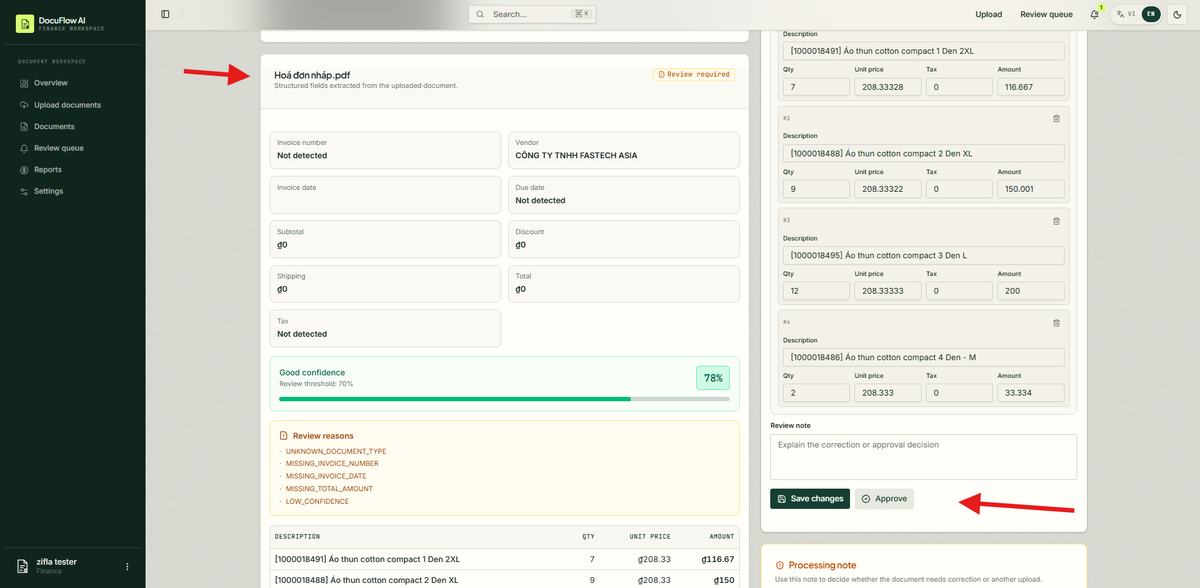Switch to dark mode with moon icon
This screenshot has height=588, width=1200.
[x=1177, y=14]
